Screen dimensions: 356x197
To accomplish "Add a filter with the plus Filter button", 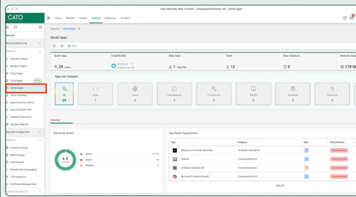I will [73, 46].
